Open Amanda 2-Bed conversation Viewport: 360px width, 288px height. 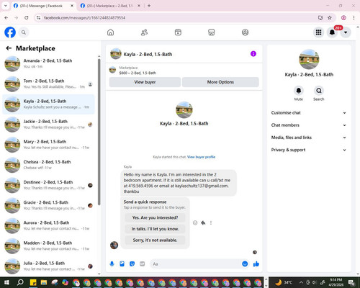(49, 63)
